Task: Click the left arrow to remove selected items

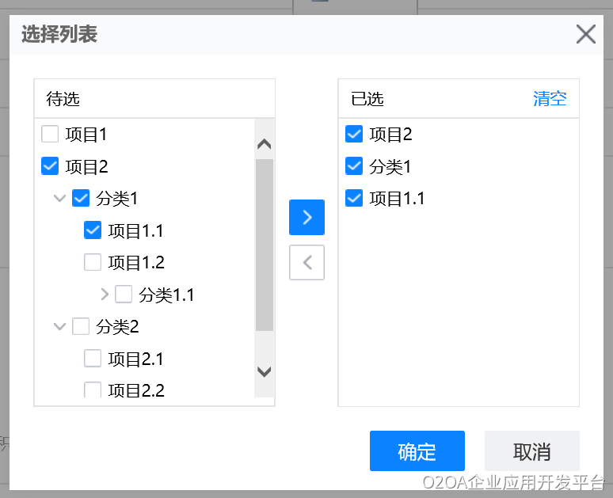Action: tap(306, 263)
